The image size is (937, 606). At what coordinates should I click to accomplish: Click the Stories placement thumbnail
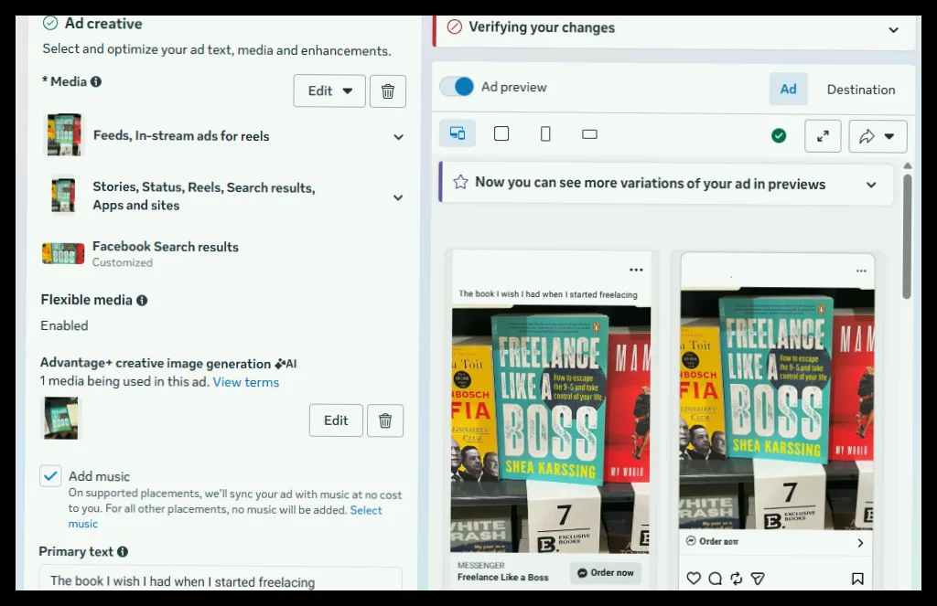pyautogui.click(x=63, y=195)
